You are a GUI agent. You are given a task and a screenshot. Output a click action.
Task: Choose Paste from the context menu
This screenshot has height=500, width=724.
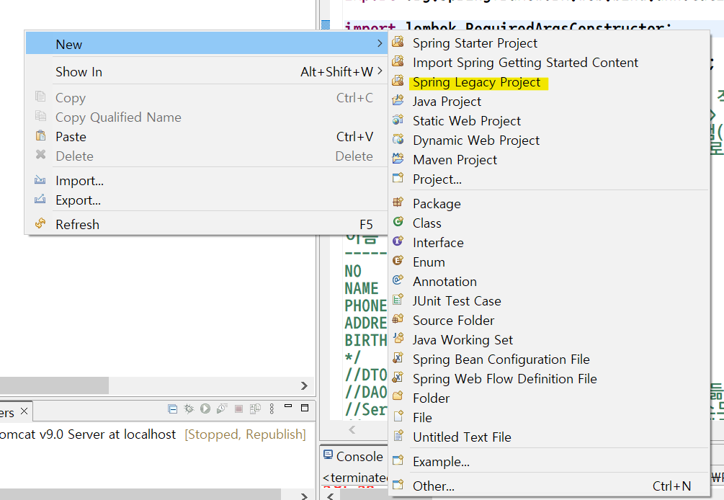pyautogui.click(x=207, y=137)
